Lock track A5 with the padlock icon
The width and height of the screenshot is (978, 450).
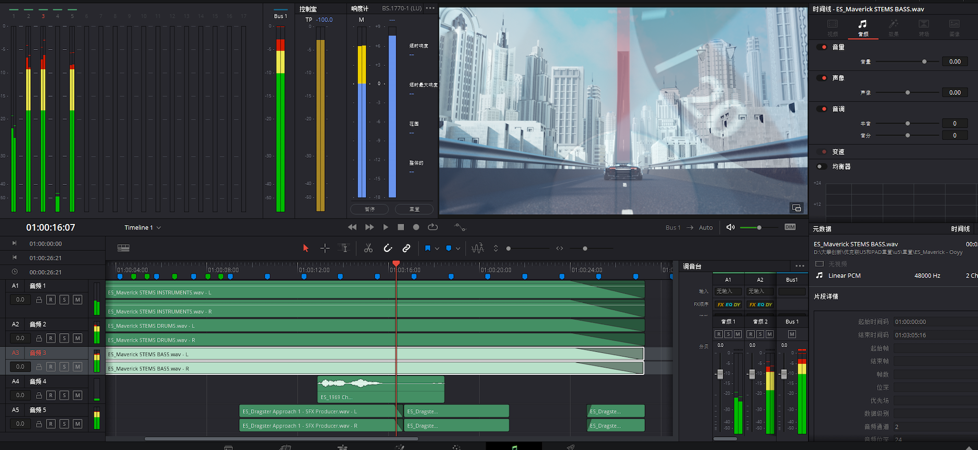tap(39, 424)
